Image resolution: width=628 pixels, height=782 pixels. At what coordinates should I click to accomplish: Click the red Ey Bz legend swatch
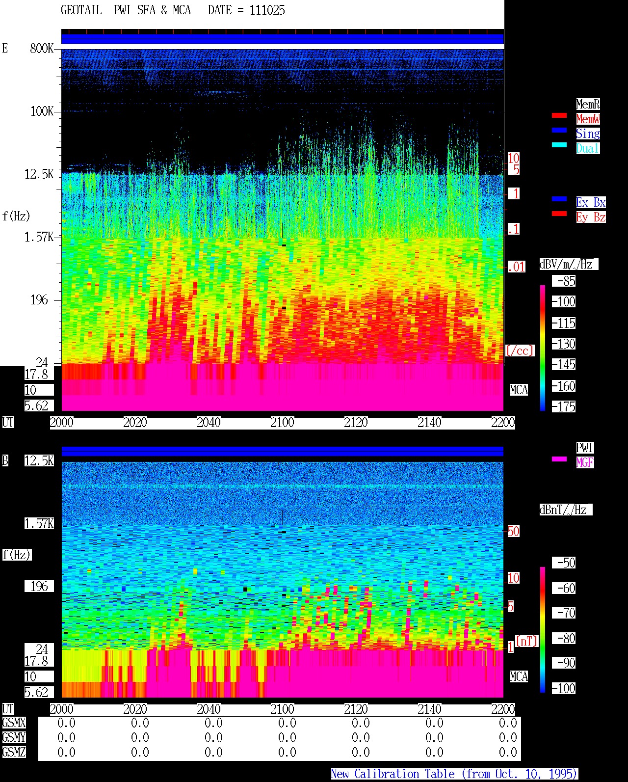tap(559, 214)
